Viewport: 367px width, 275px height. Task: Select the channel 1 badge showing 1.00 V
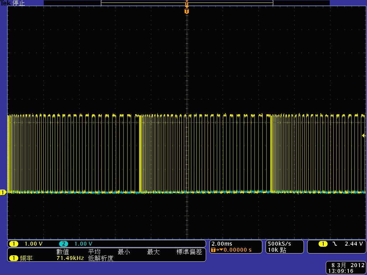coord(14,244)
